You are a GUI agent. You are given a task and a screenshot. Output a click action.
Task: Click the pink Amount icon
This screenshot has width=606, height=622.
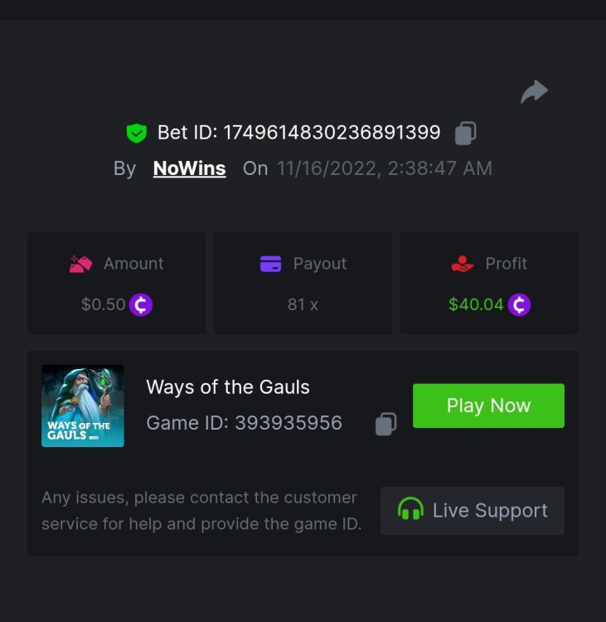[x=80, y=264]
